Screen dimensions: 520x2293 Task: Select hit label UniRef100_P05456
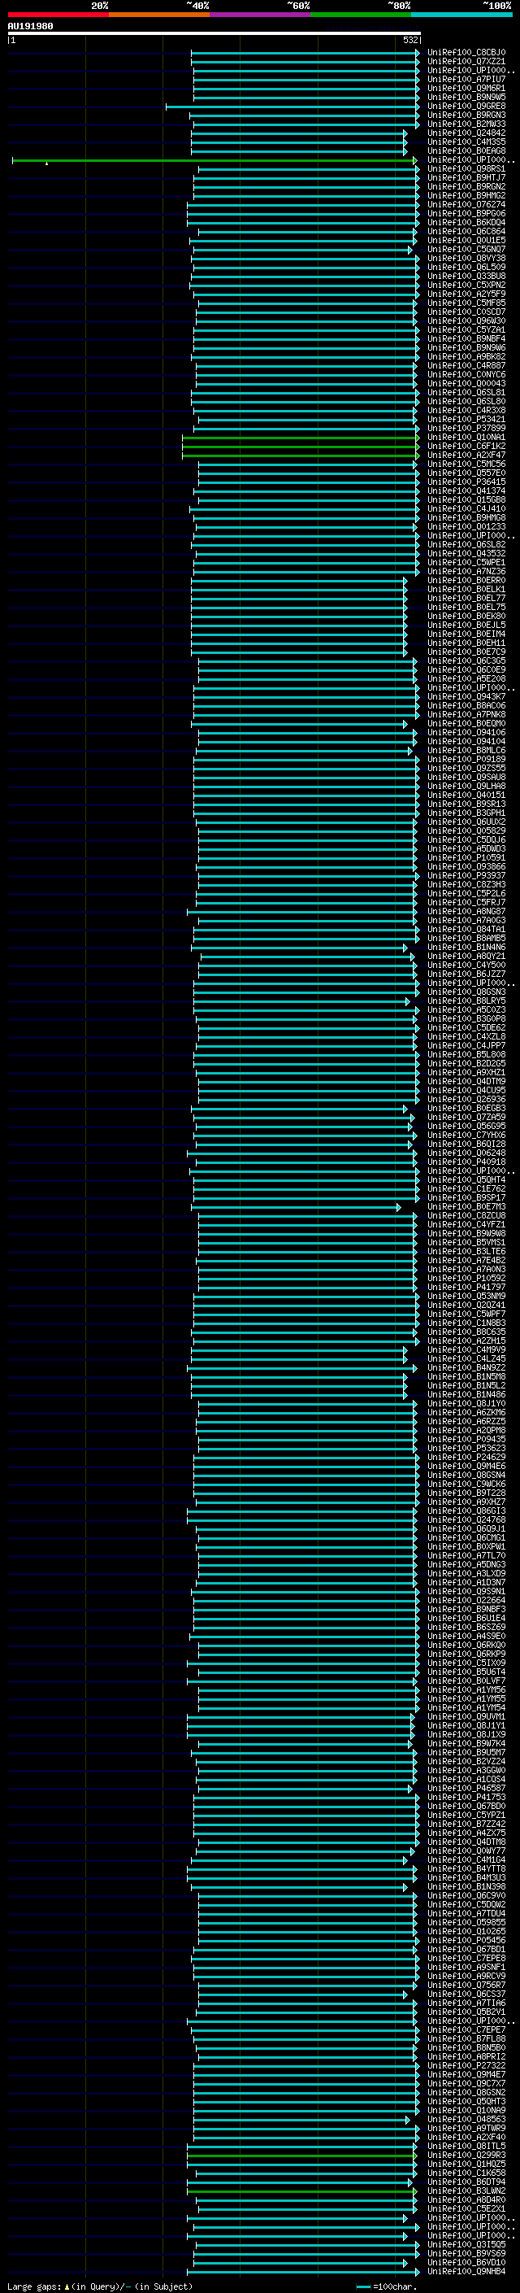pyautogui.click(x=466, y=1941)
